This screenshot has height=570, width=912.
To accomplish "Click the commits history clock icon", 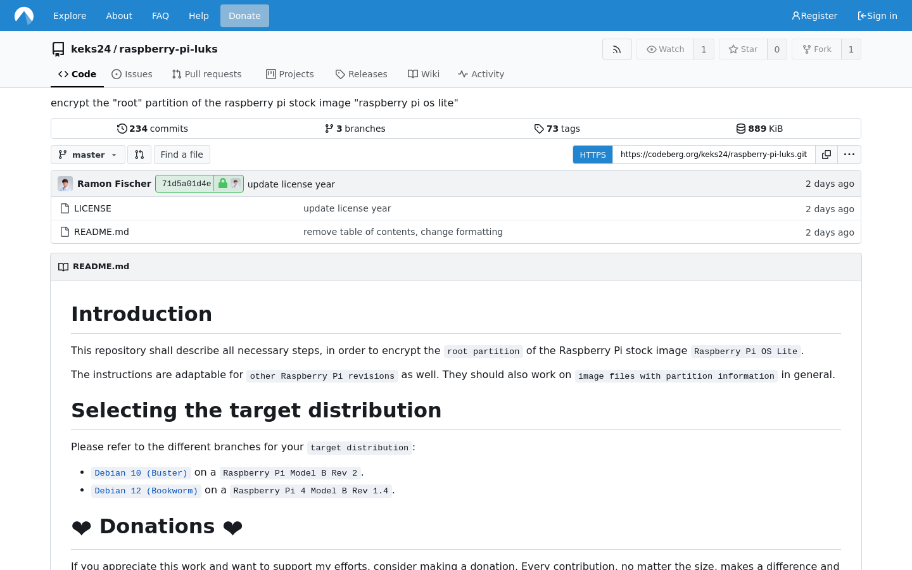I will click(x=122, y=129).
